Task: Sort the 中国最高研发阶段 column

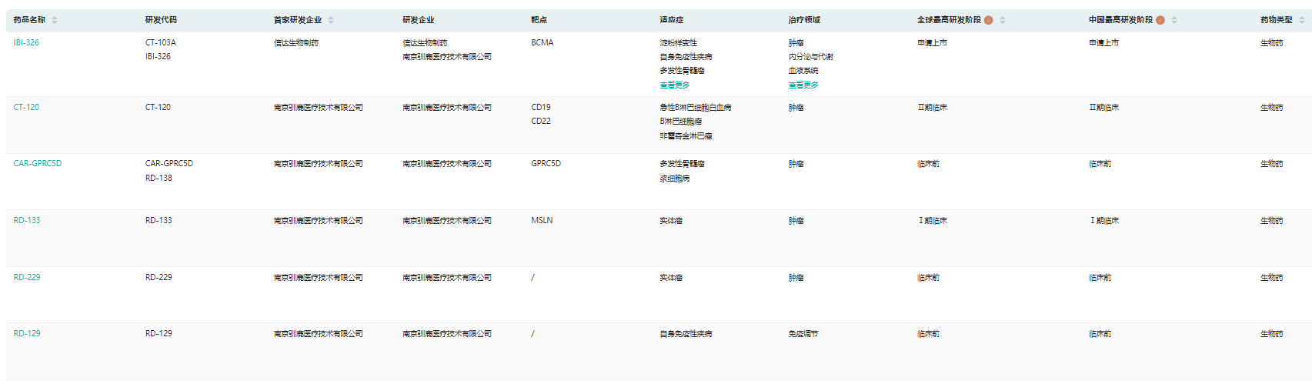Action: 1174,20
